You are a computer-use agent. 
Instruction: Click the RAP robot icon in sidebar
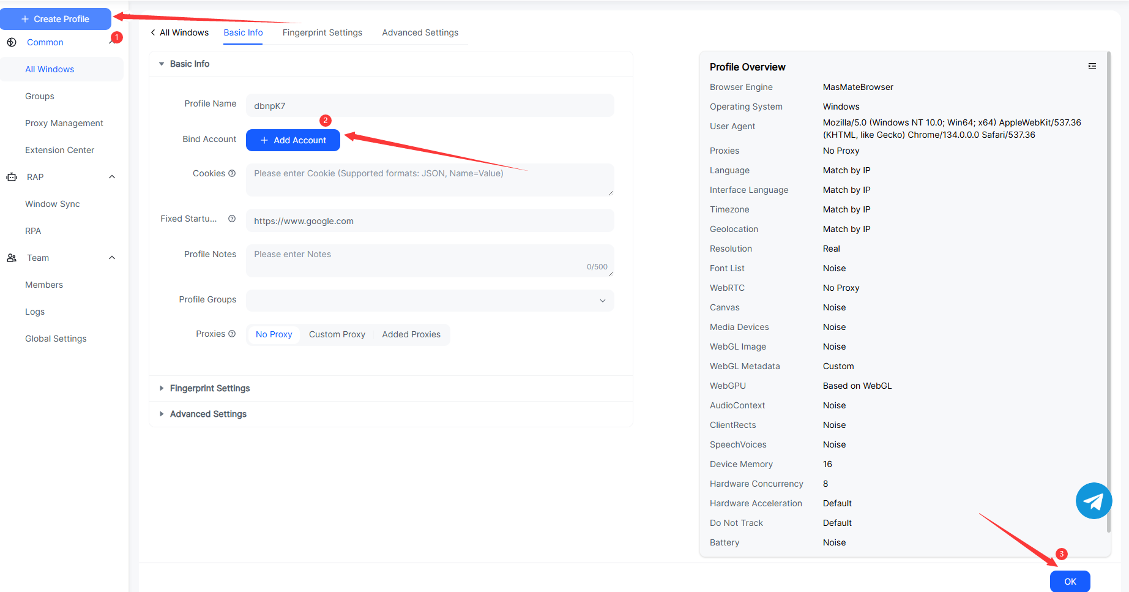coord(12,177)
